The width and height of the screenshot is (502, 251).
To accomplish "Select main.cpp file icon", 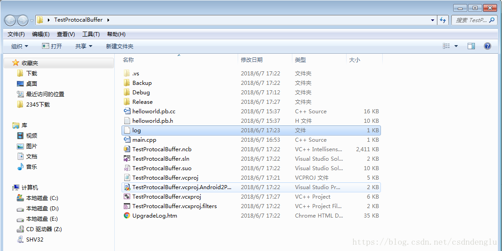I will 127,140.
